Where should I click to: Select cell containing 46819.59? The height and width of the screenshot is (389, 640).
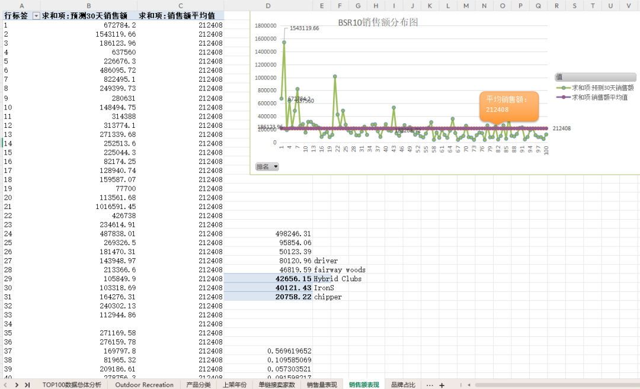pos(268,269)
